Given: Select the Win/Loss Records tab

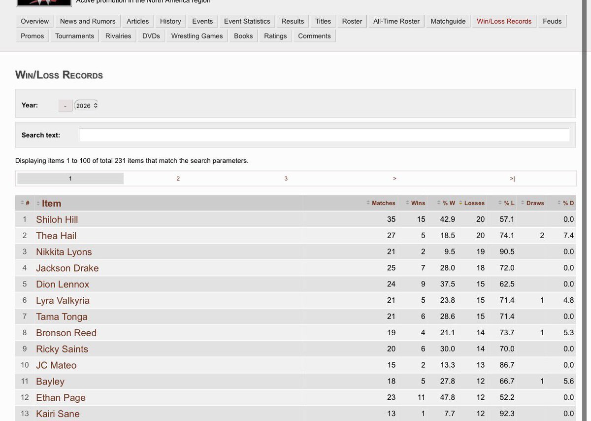Looking at the screenshot, I should tap(504, 21).
